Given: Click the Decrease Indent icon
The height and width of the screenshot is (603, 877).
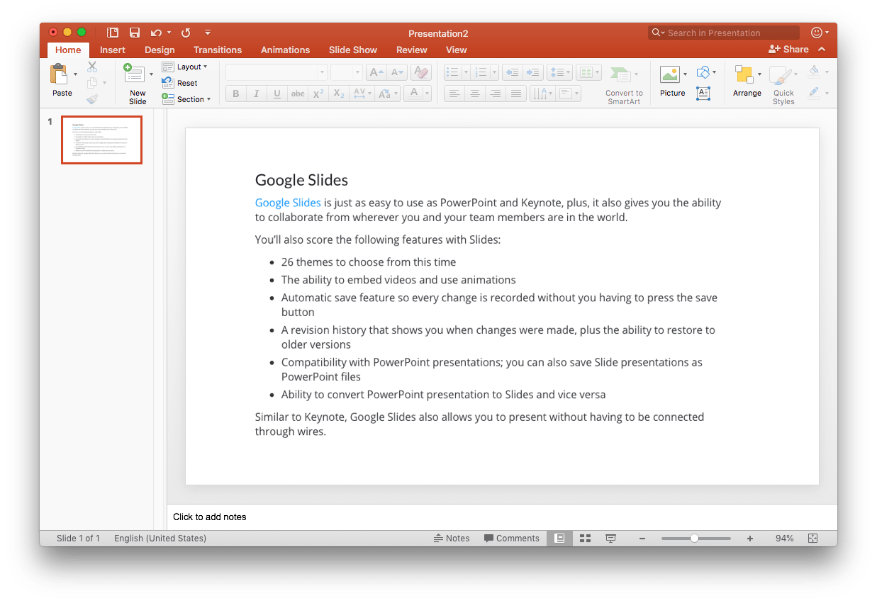Looking at the screenshot, I should pos(512,72).
